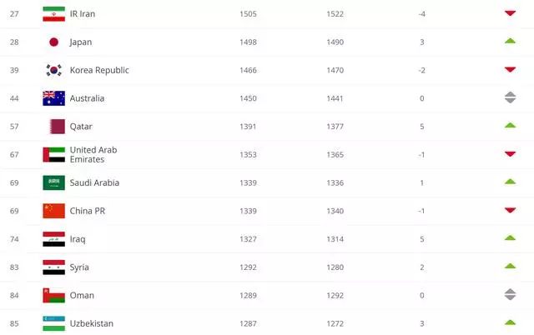Click the IR Iran flag icon

[x=53, y=14]
